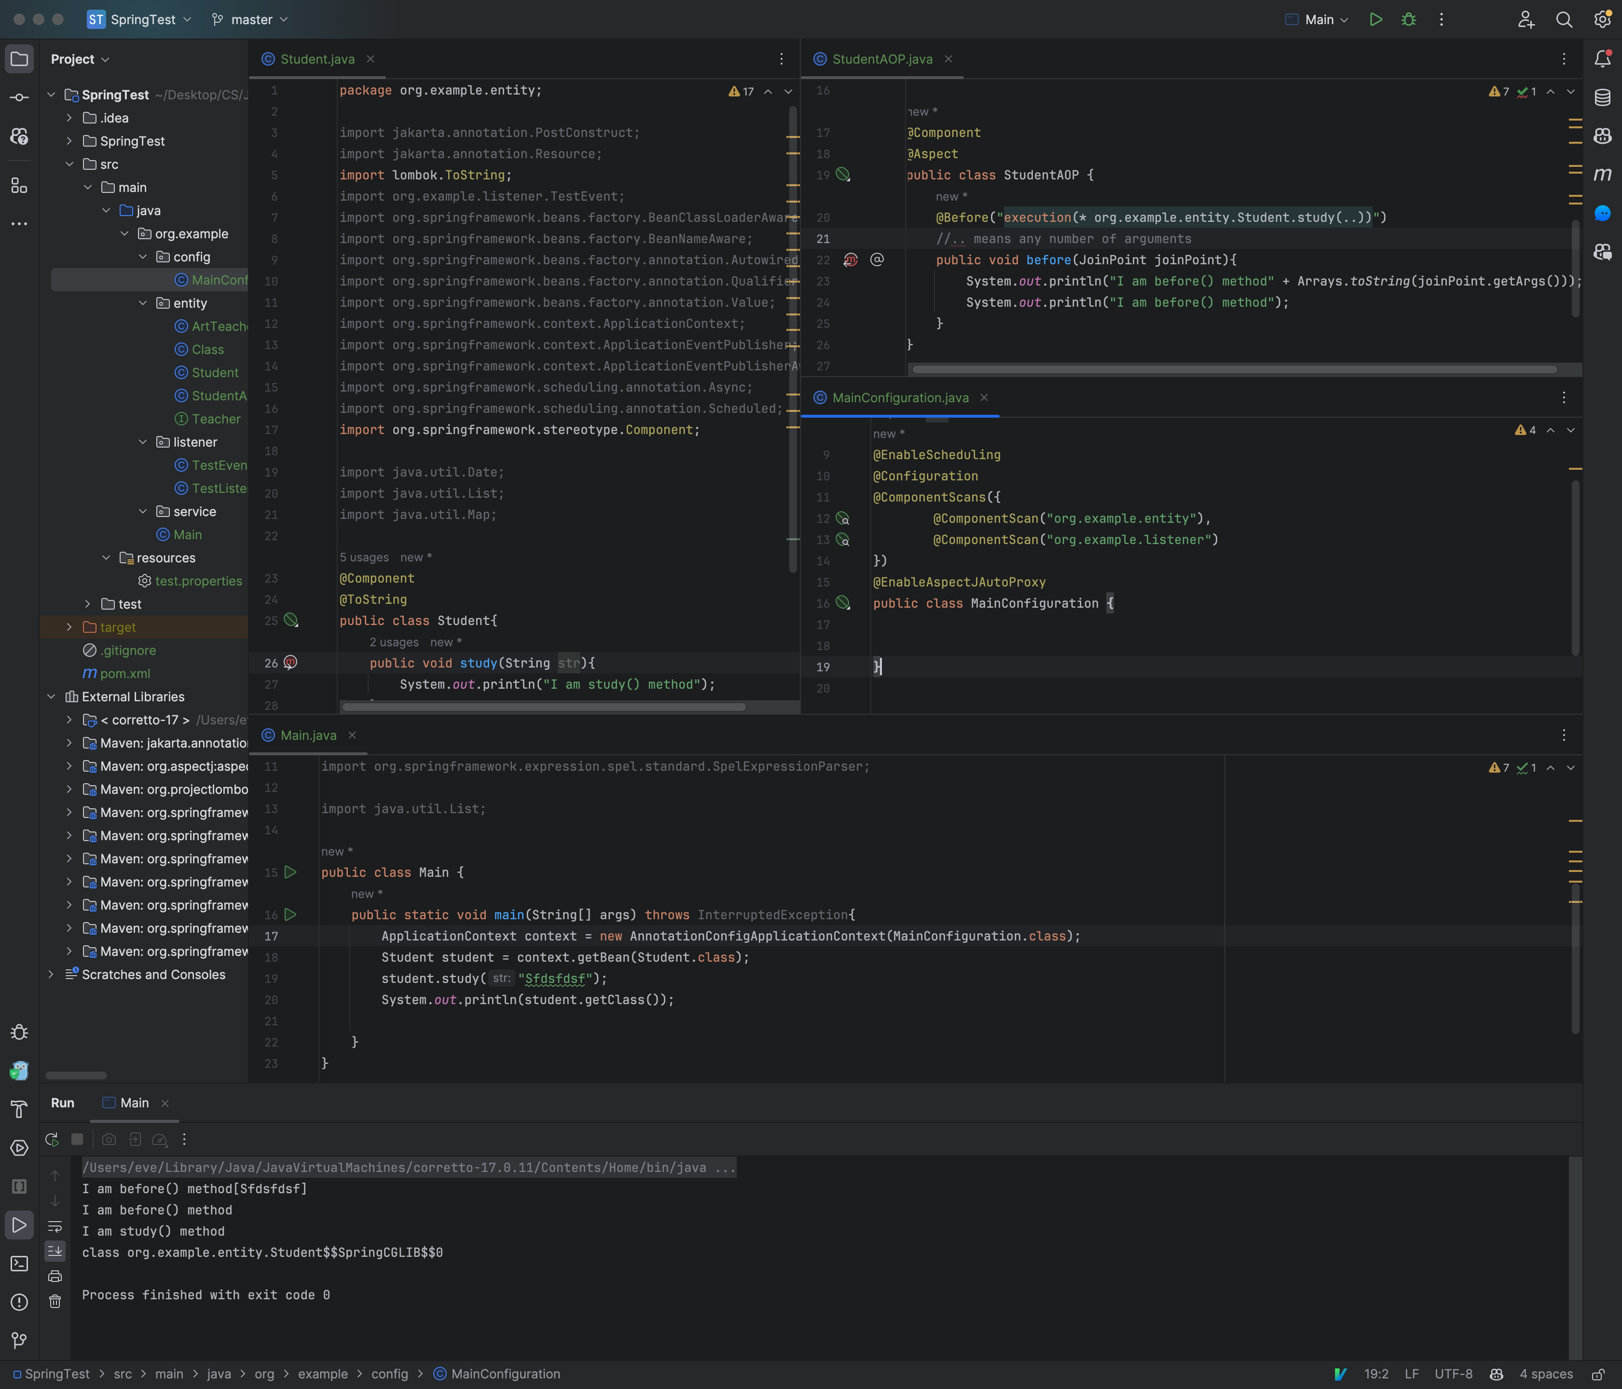1622x1389 pixels.
Task: Click 17 warnings indicator in Student.java
Action: (x=742, y=92)
